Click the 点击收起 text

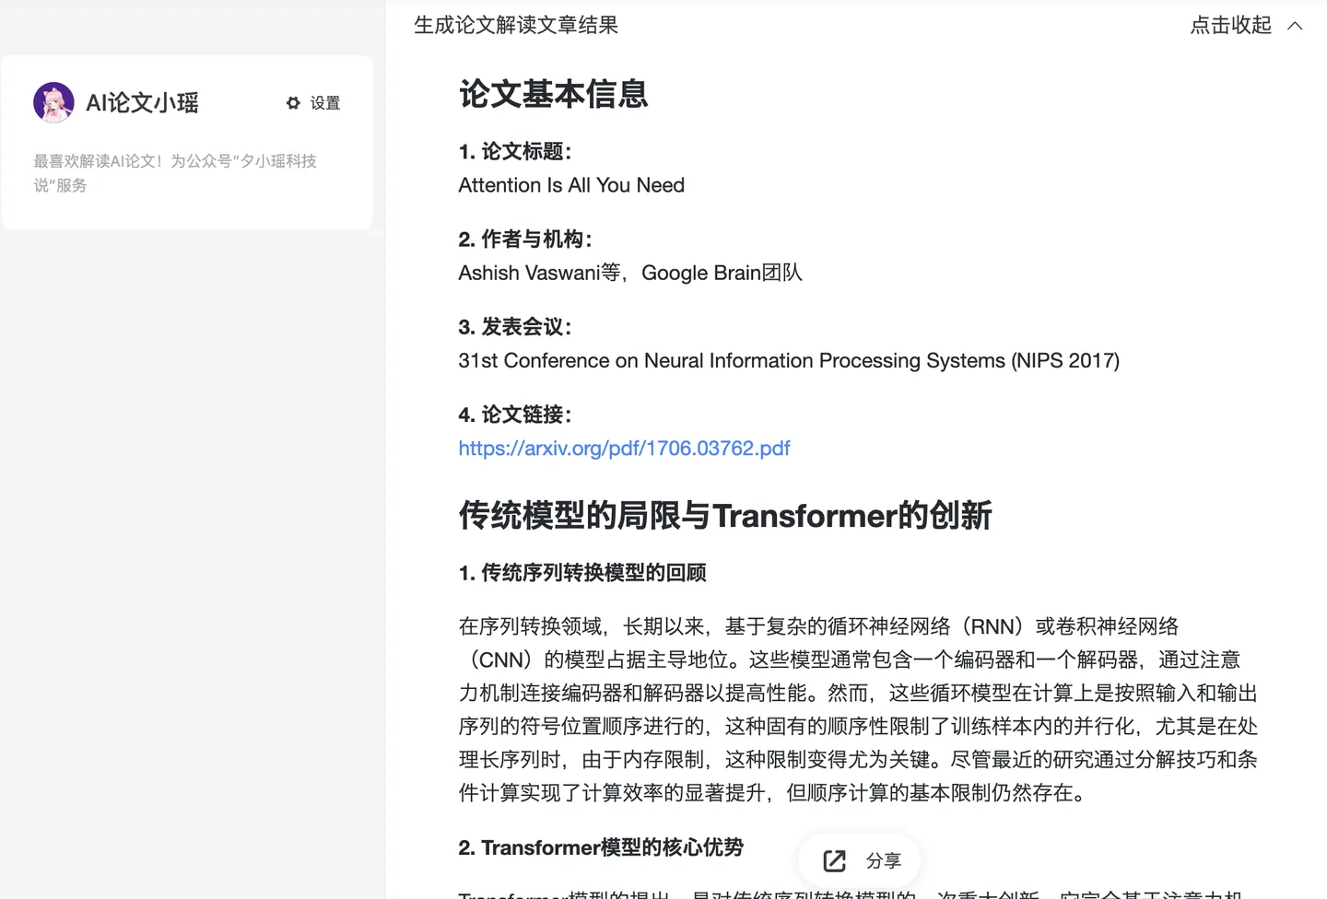(x=1230, y=26)
